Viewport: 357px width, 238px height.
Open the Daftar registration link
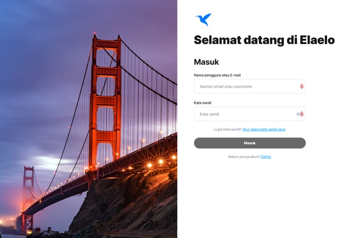[x=266, y=157]
